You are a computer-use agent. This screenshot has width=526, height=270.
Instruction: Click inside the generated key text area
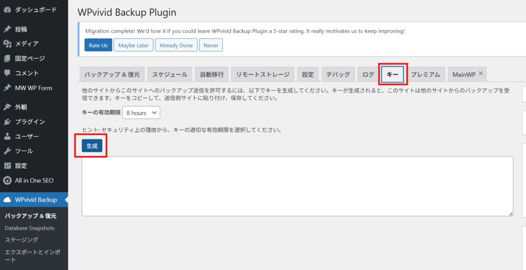[297, 186]
